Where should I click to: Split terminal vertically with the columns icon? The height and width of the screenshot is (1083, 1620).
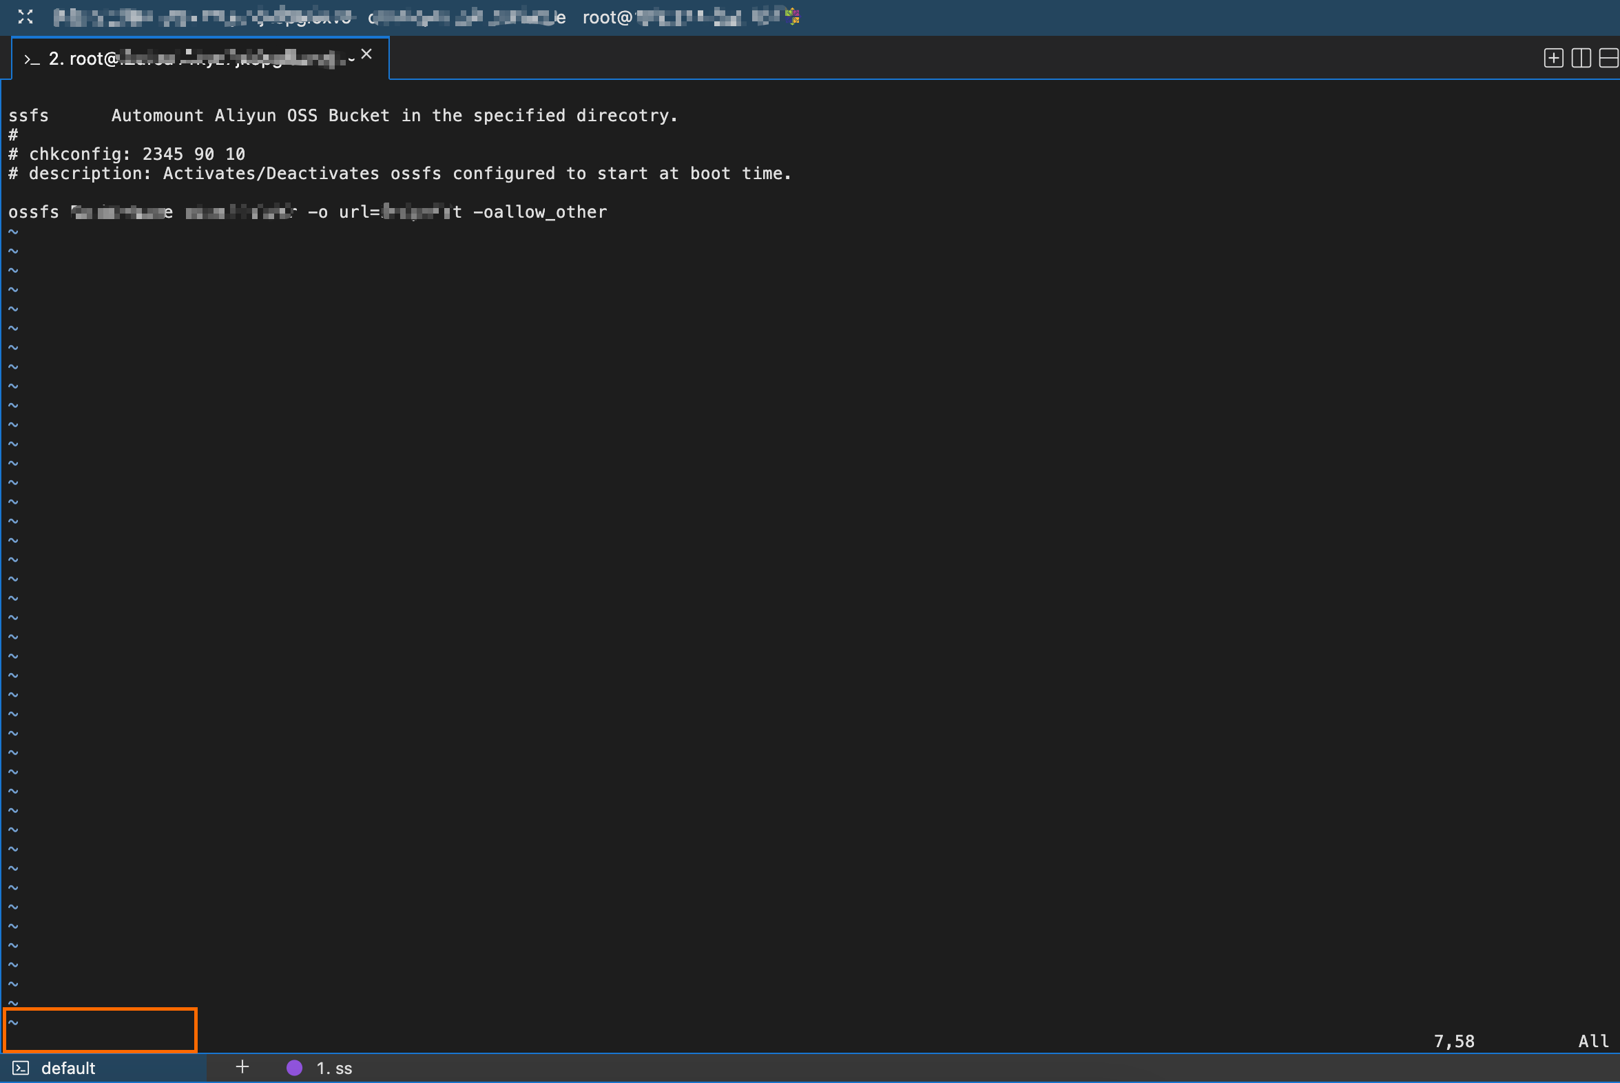[1581, 58]
